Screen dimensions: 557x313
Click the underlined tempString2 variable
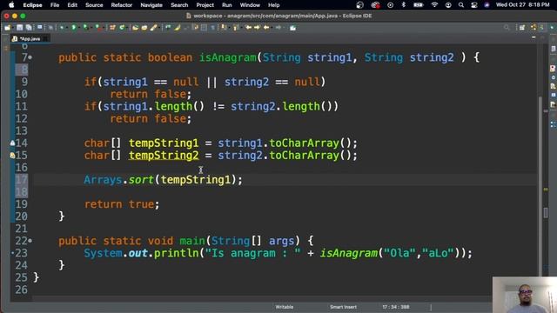pos(164,156)
